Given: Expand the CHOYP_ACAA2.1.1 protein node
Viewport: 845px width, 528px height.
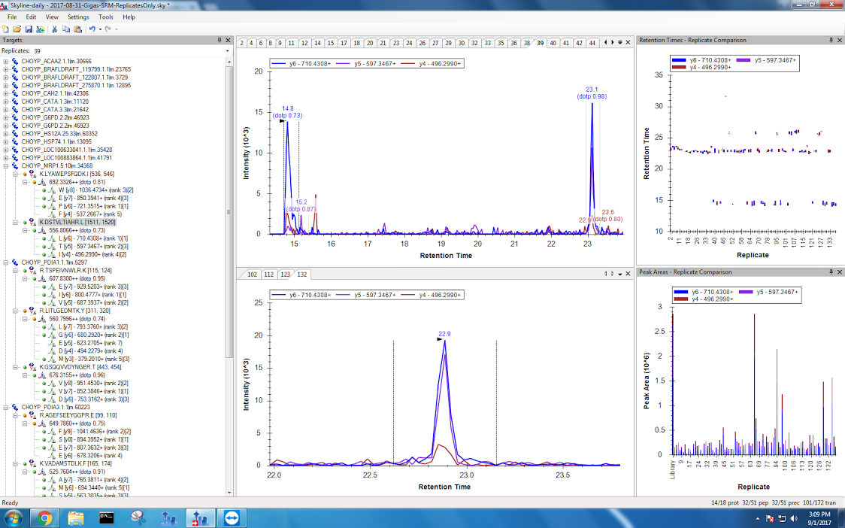Looking at the screenshot, I should click(6, 61).
